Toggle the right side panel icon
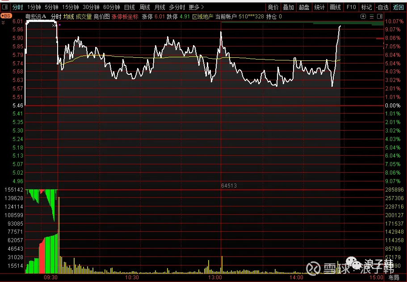This screenshot has height=282, width=407. click(380, 17)
